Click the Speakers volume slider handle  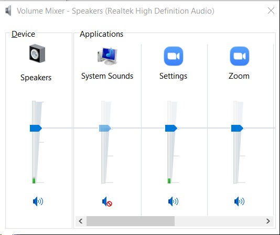coord(36,128)
